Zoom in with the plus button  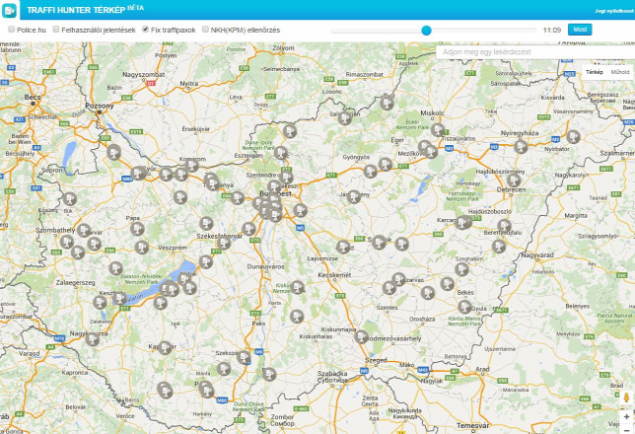pos(626,416)
